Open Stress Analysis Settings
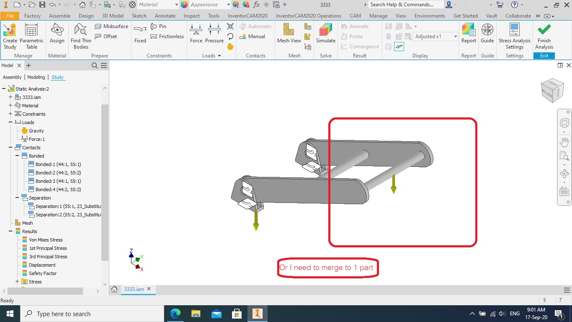The image size is (572, 322). 514,36
